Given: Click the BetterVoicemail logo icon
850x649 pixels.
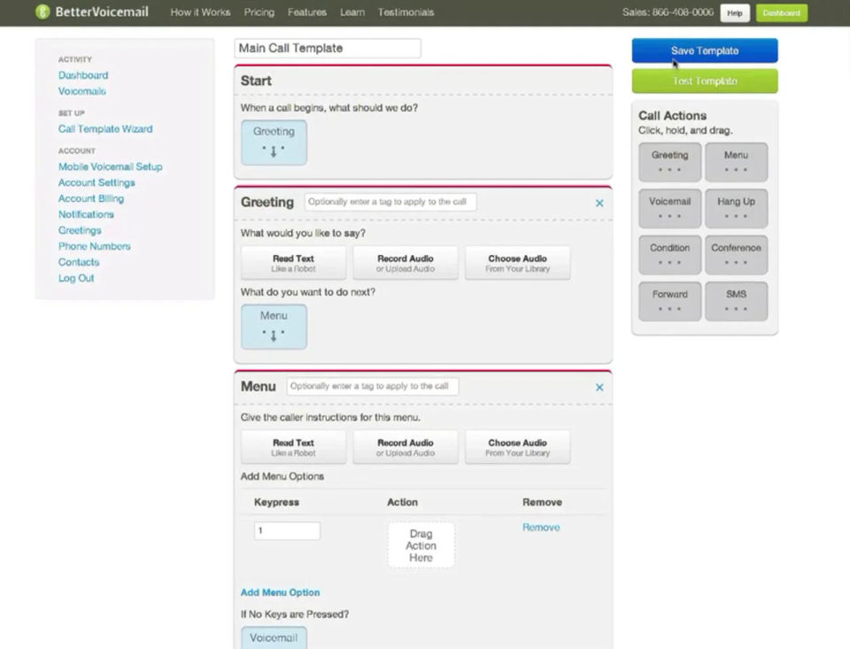Looking at the screenshot, I should click(42, 12).
